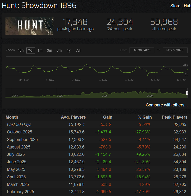Click the average players value 13,772.6

point(77,177)
